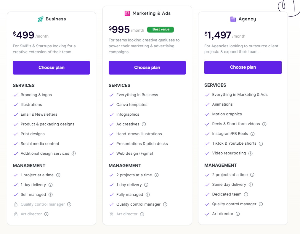
Task: Click the Business plan rocket icon
Action: pos(41,19)
